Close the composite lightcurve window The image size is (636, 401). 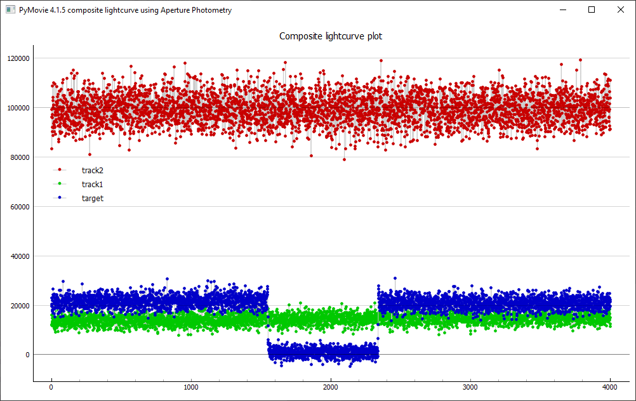pos(620,10)
